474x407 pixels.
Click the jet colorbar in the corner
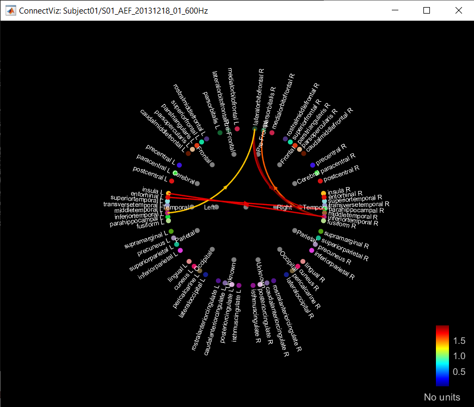(442, 356)
